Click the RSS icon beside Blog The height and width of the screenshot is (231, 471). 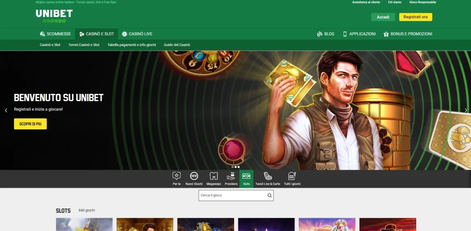tap(320, 34)
